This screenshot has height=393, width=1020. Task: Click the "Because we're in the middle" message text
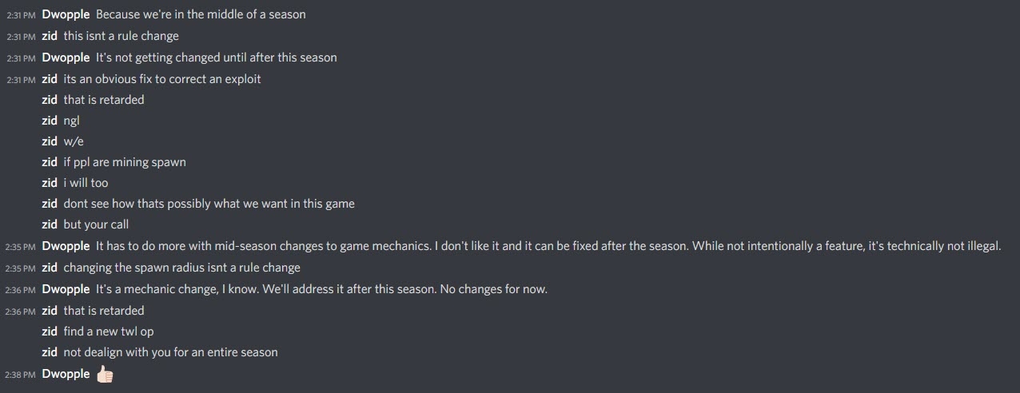click(x=200, y=14)
